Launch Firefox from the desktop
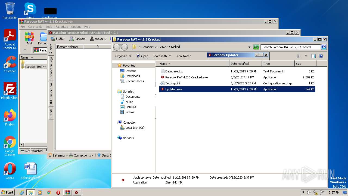 10,118
